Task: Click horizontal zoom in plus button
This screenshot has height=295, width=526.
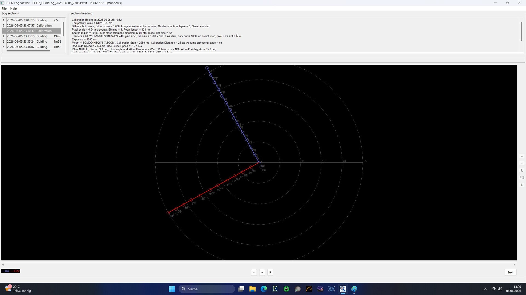Action: 262,272
